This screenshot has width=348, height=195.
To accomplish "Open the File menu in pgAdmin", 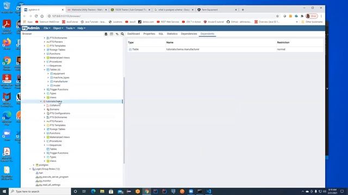I will [x=47, y=28].
